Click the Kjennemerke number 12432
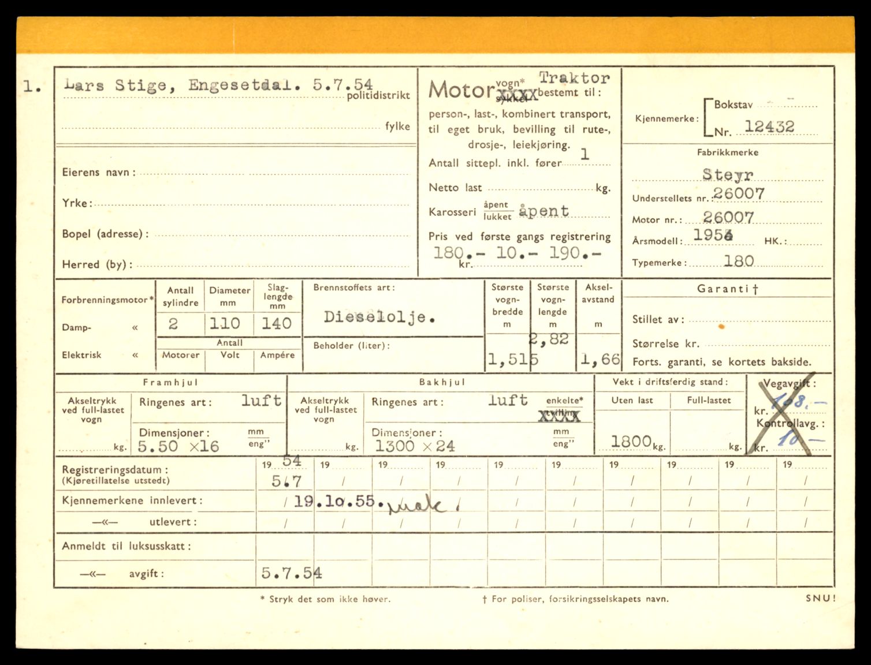Screen dimensions: 871x665 [769, 126]
